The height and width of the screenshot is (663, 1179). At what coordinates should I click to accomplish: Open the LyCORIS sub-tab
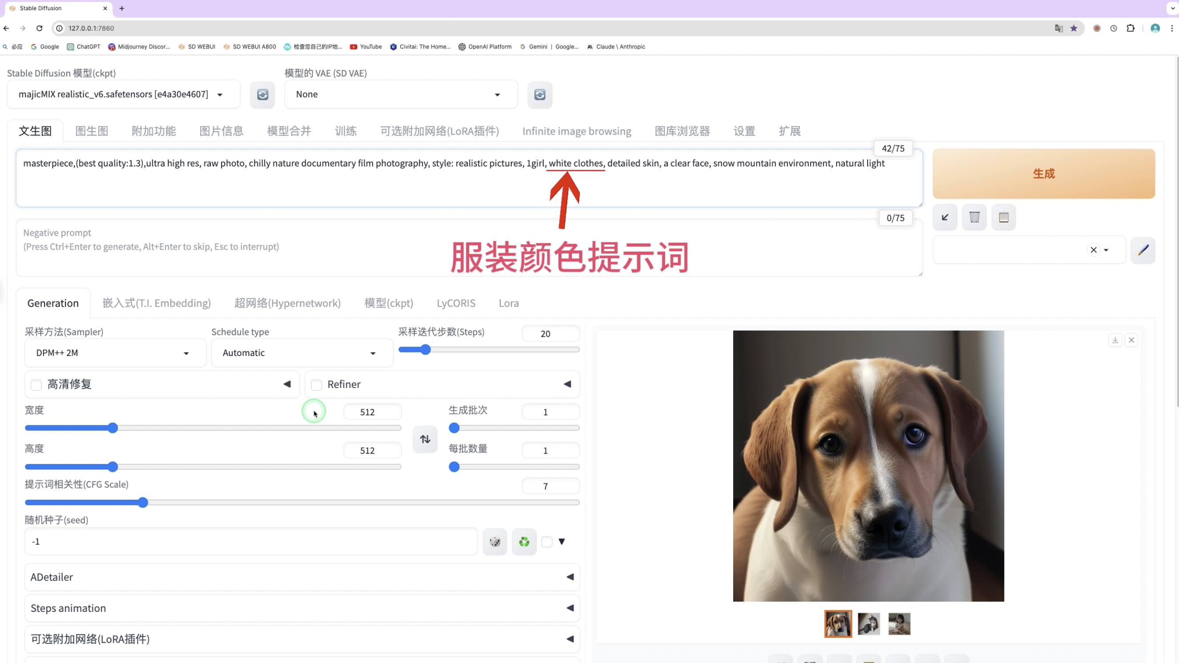tap(456, 303)
